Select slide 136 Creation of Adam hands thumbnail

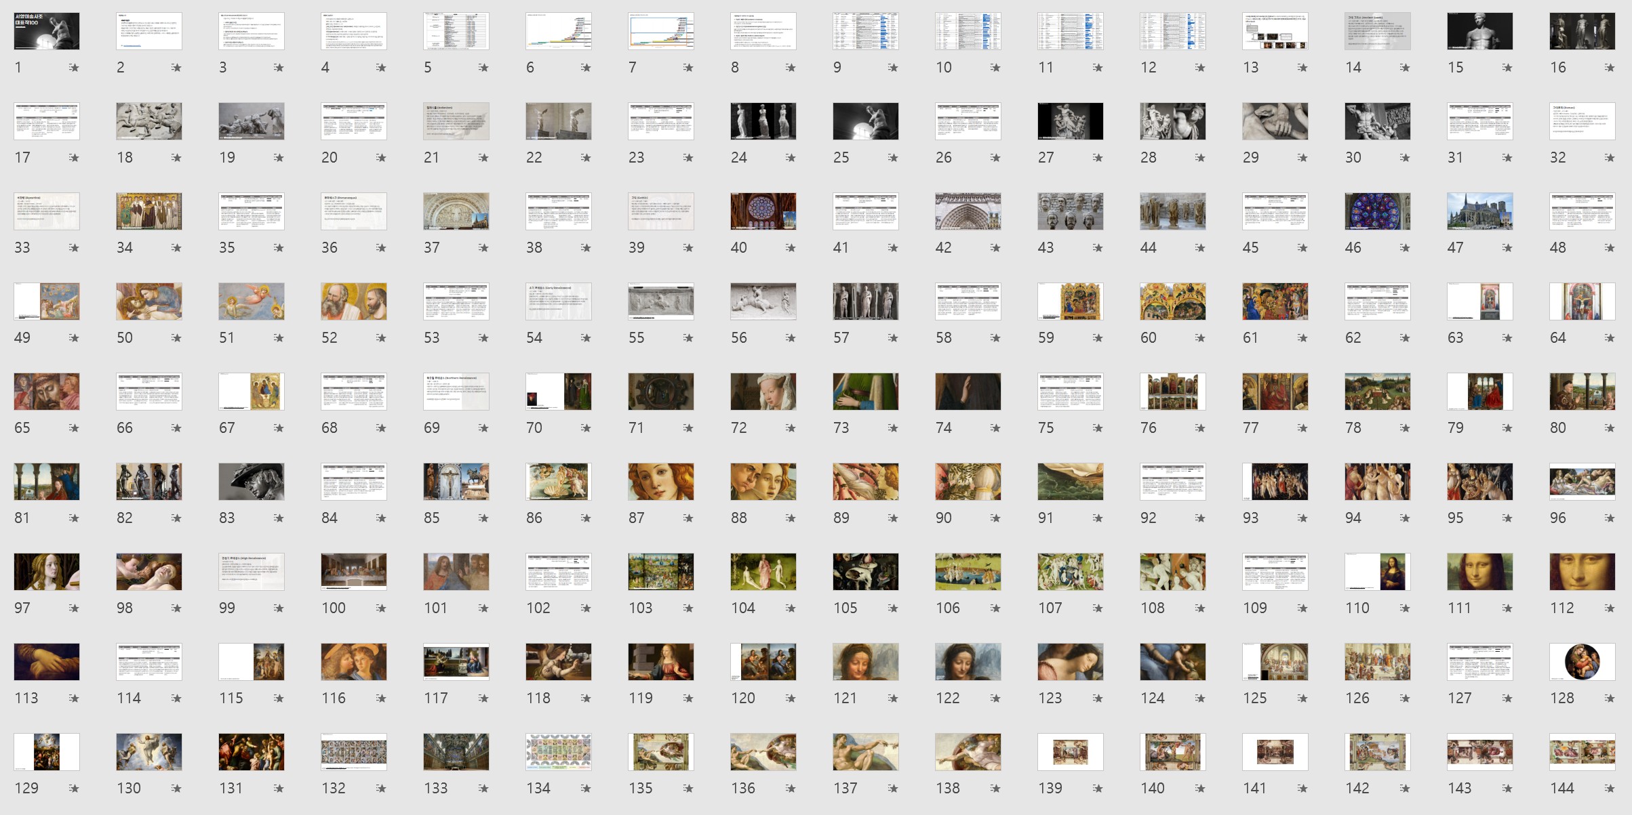click(763, 752)
